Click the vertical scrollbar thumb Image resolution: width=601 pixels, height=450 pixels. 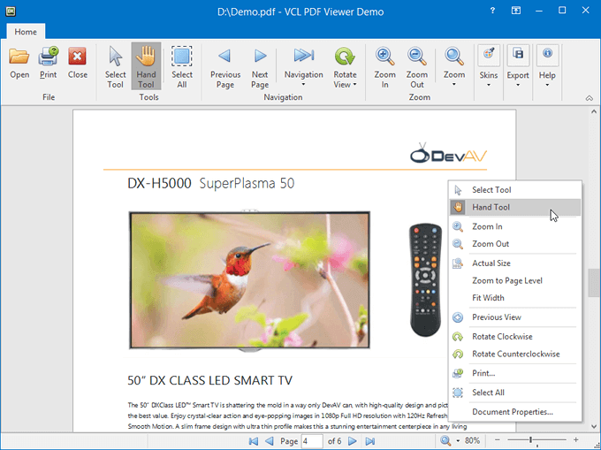(594, 283)
